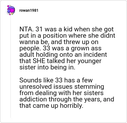Click the phrase put in a position
This screenshot has height=123, width=127.
click(x=43, y=36)
